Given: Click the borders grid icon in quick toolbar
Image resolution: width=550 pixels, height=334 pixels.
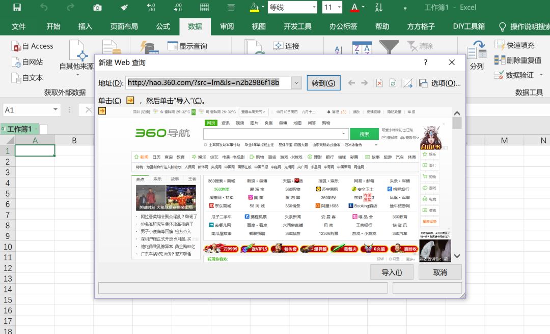Looking at the screenshot, I should (x=204, y=7).
